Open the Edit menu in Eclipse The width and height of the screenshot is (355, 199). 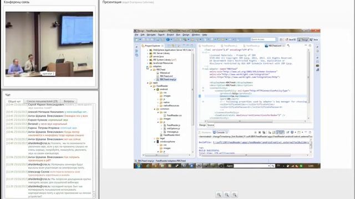pos(143,35)
